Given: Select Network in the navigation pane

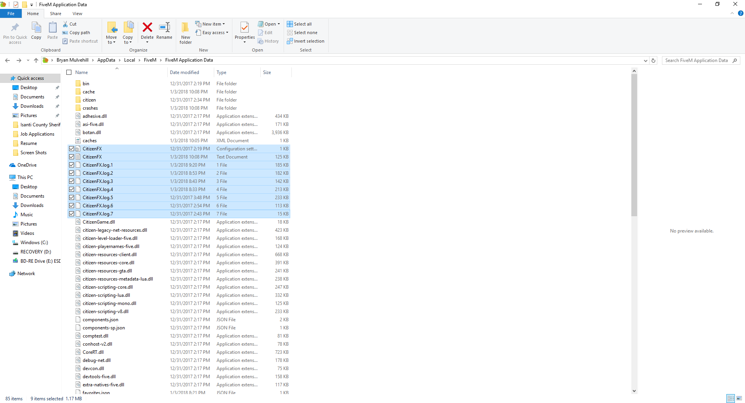Looking at the screenshot, I should [x=26, y=274].
